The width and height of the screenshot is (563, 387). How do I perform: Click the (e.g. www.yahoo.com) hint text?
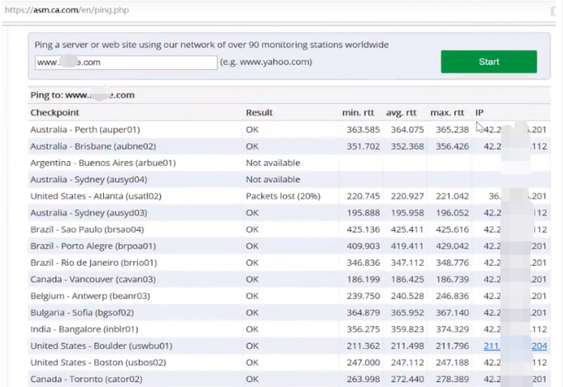click(266, 62)
